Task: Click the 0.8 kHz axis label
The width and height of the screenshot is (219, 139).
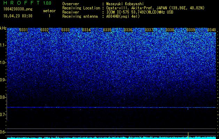Action: click(x=3, y=97)
